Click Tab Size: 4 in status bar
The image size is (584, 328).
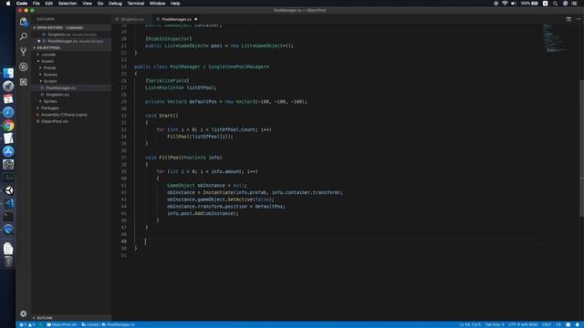(495, 324)
